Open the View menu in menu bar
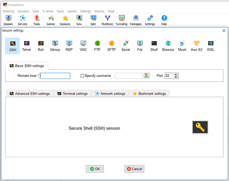 tap(36, 11)
